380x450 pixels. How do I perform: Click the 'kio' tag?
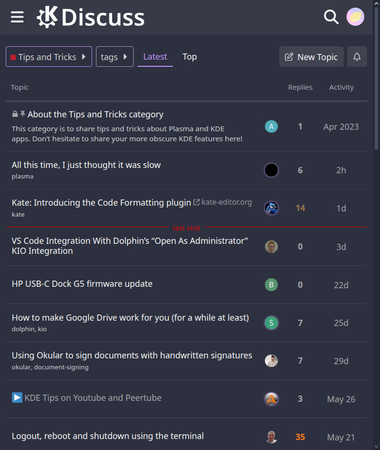(x=42, y=329)
